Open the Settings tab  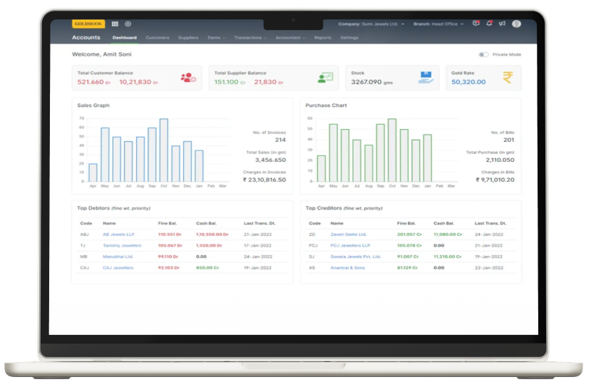tap(349, 38)
